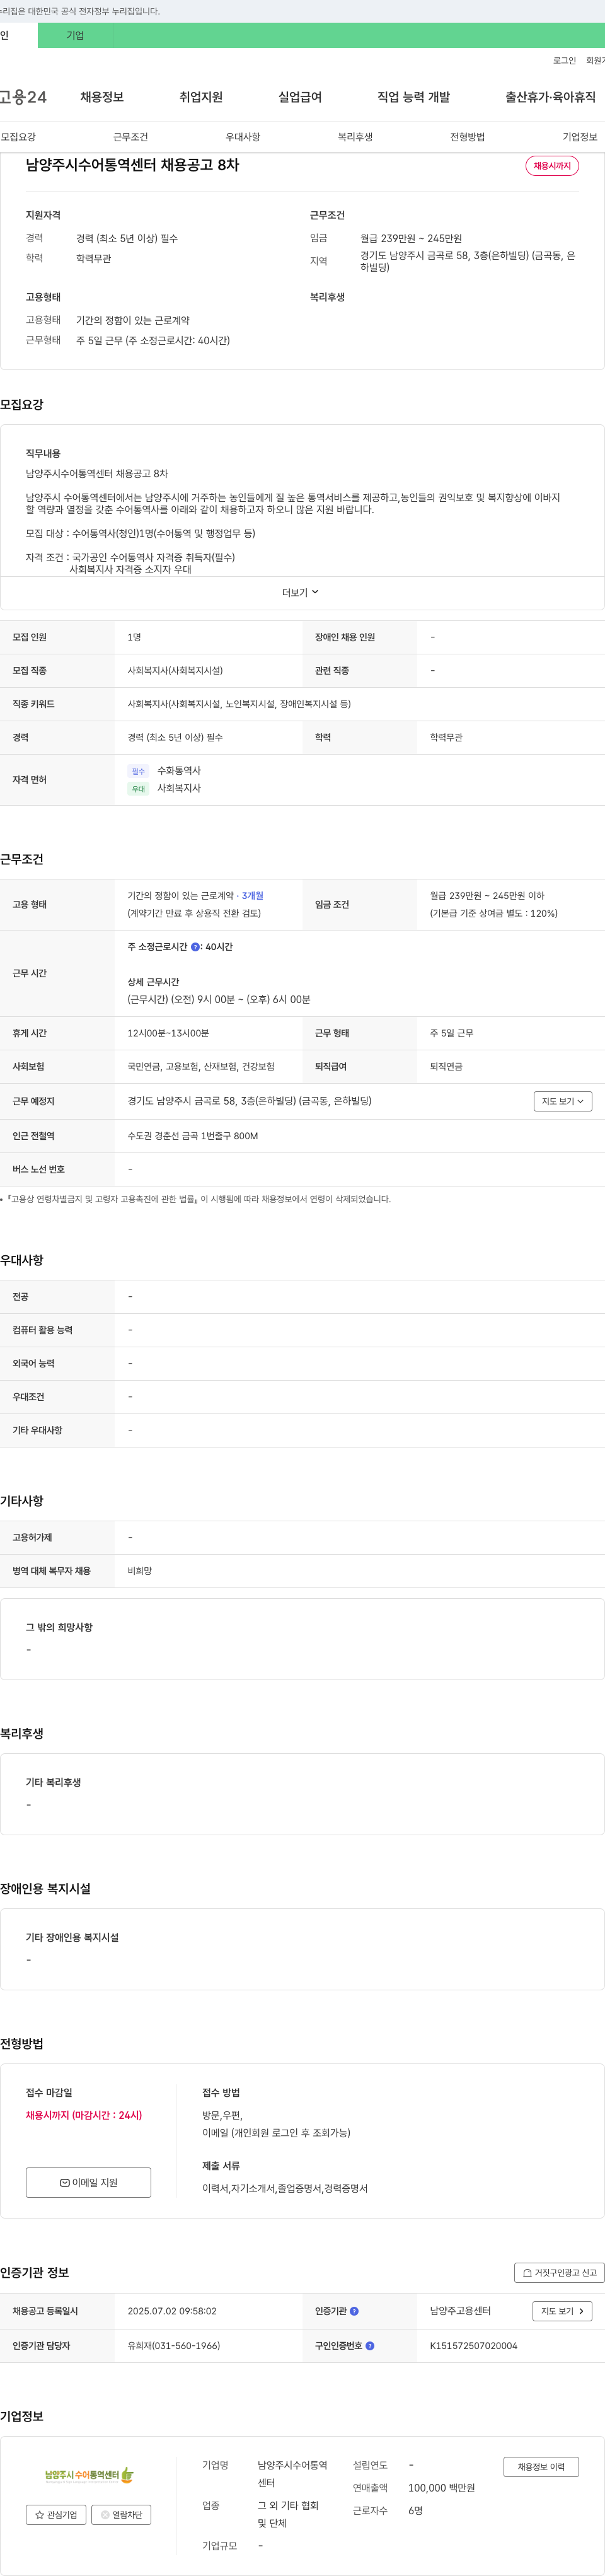This screenshot has width=605, height=2576.
Task: Jump to the 근무조건 section tab
Action: point(130,137)
